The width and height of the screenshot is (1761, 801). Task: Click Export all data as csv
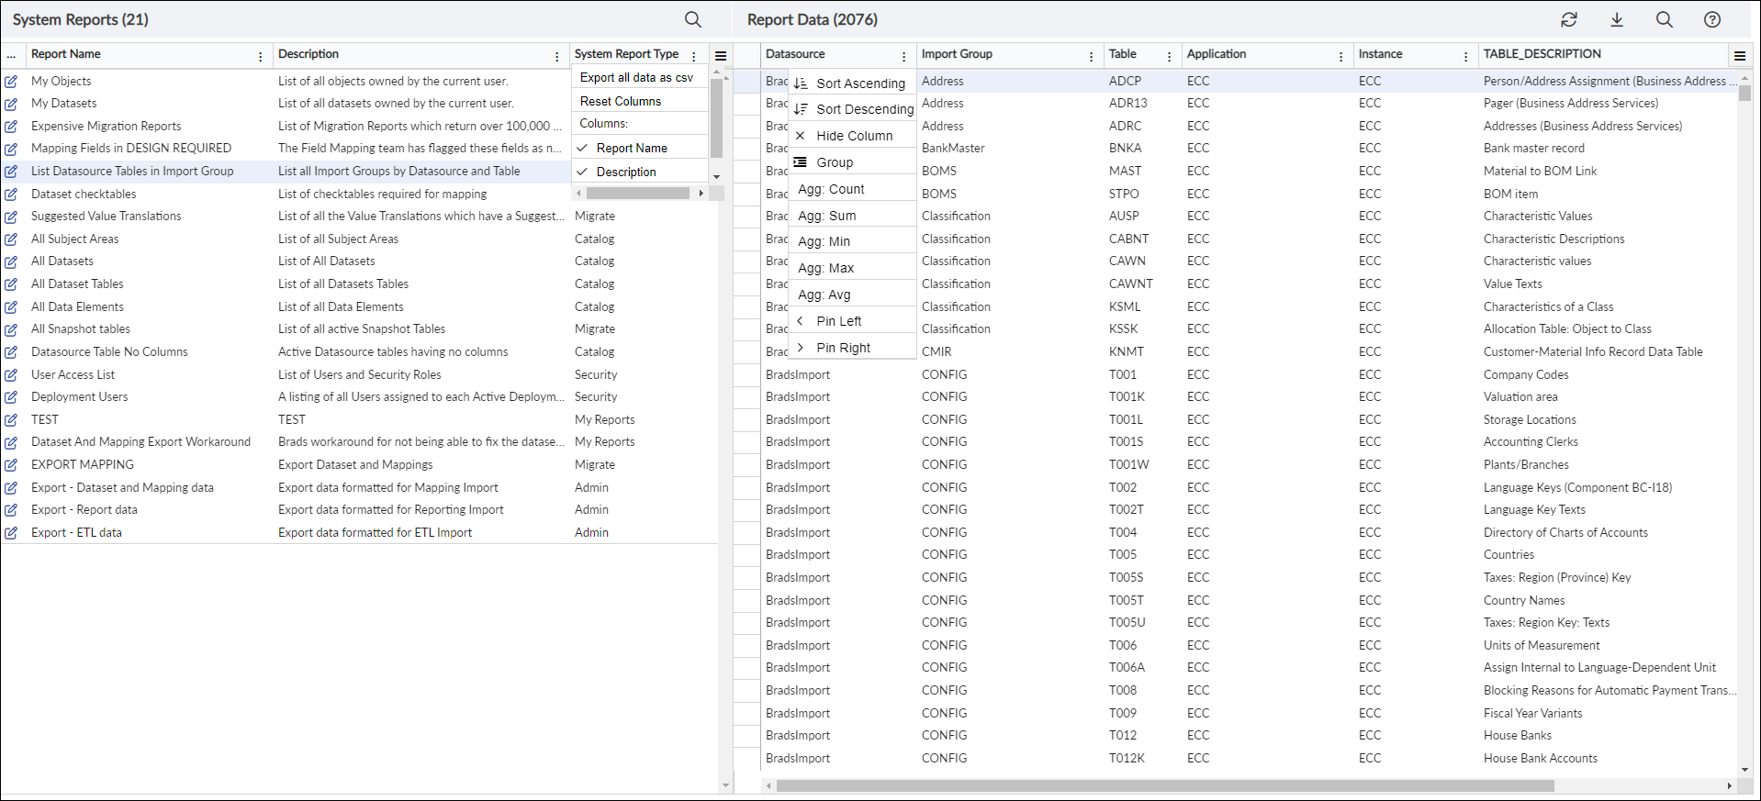[x=640, y=77]
